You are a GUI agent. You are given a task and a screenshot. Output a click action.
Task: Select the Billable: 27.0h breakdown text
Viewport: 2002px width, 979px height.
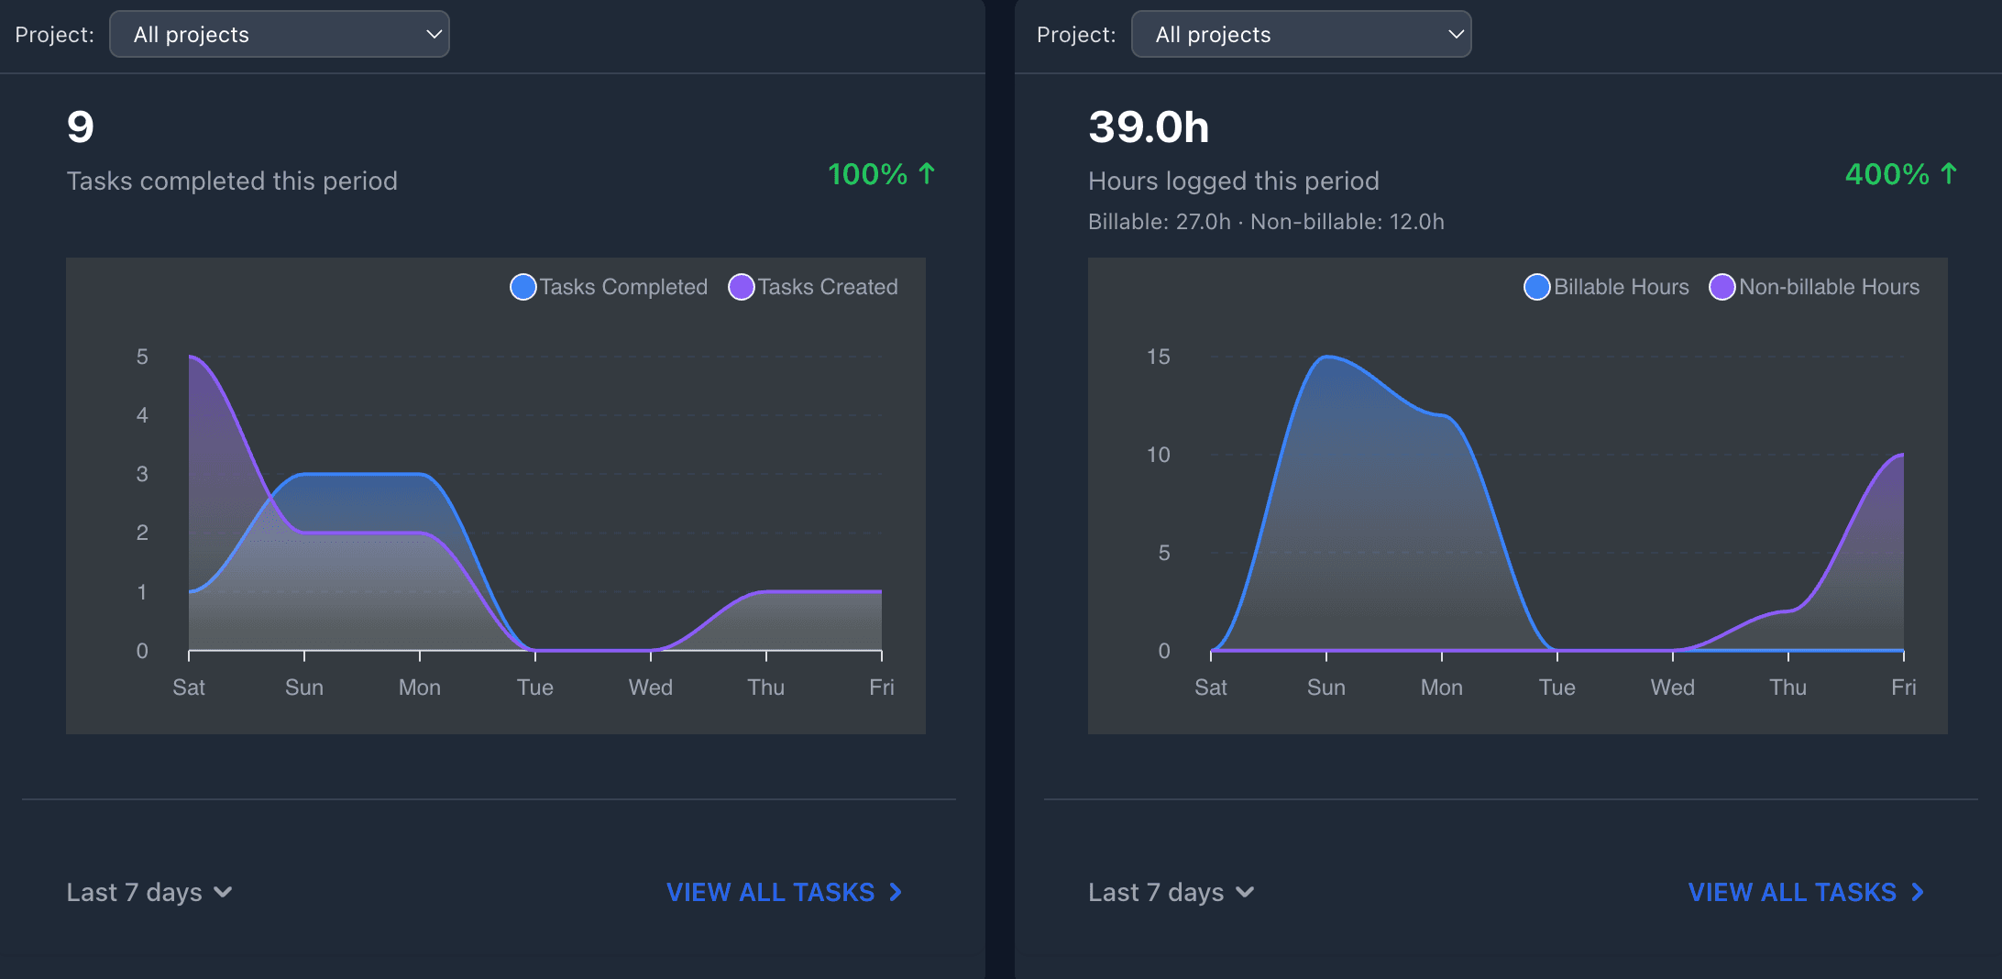1159,221
